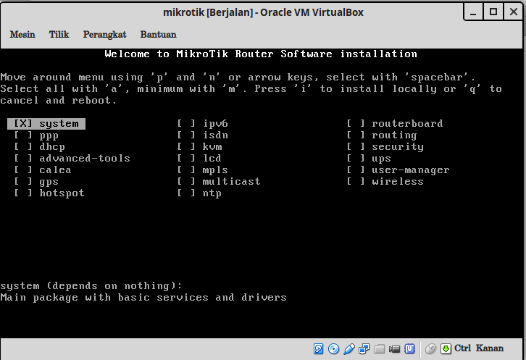Click the Ctrl Kanan host key label
526x360 pixels.
pyautogui.click(x=479, y=348)
